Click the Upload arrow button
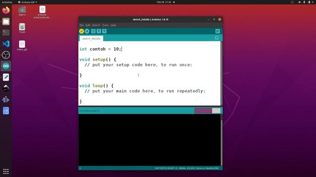This screenshot has height=177, width=316. coord(87,31)
